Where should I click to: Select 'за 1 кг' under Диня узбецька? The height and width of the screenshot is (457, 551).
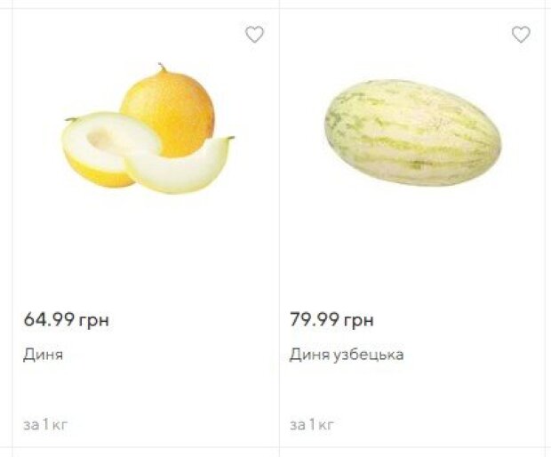(x=312, y=424)
